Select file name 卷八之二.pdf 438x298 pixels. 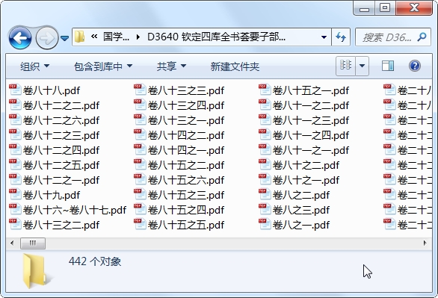click(x=301, y=196)
